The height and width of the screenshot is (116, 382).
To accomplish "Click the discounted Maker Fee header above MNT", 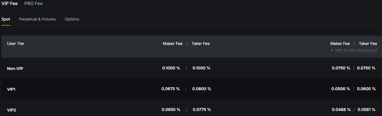I will 340,44.
